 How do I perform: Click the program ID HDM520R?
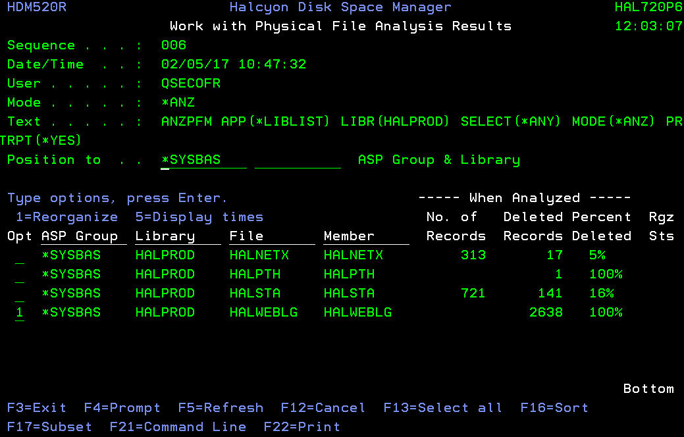point(37,7)
